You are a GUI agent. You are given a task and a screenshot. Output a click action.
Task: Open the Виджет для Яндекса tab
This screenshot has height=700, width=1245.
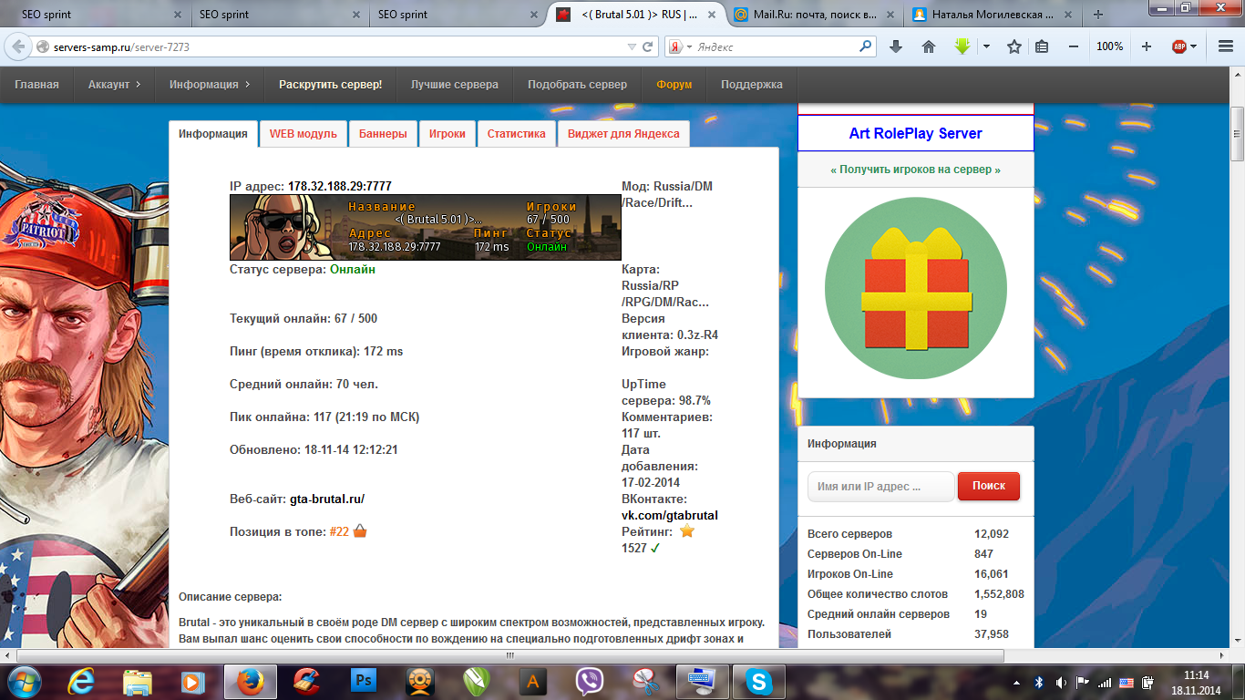(x=623, y=133)
